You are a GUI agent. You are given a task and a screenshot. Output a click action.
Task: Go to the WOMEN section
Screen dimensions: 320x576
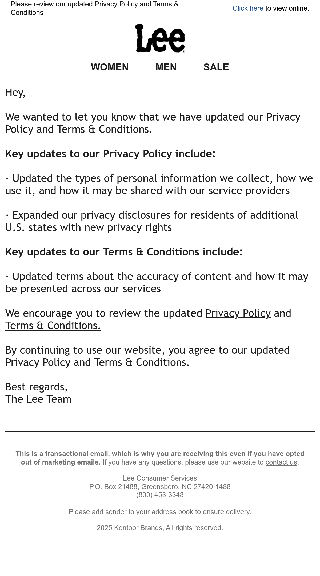[110, 67]
